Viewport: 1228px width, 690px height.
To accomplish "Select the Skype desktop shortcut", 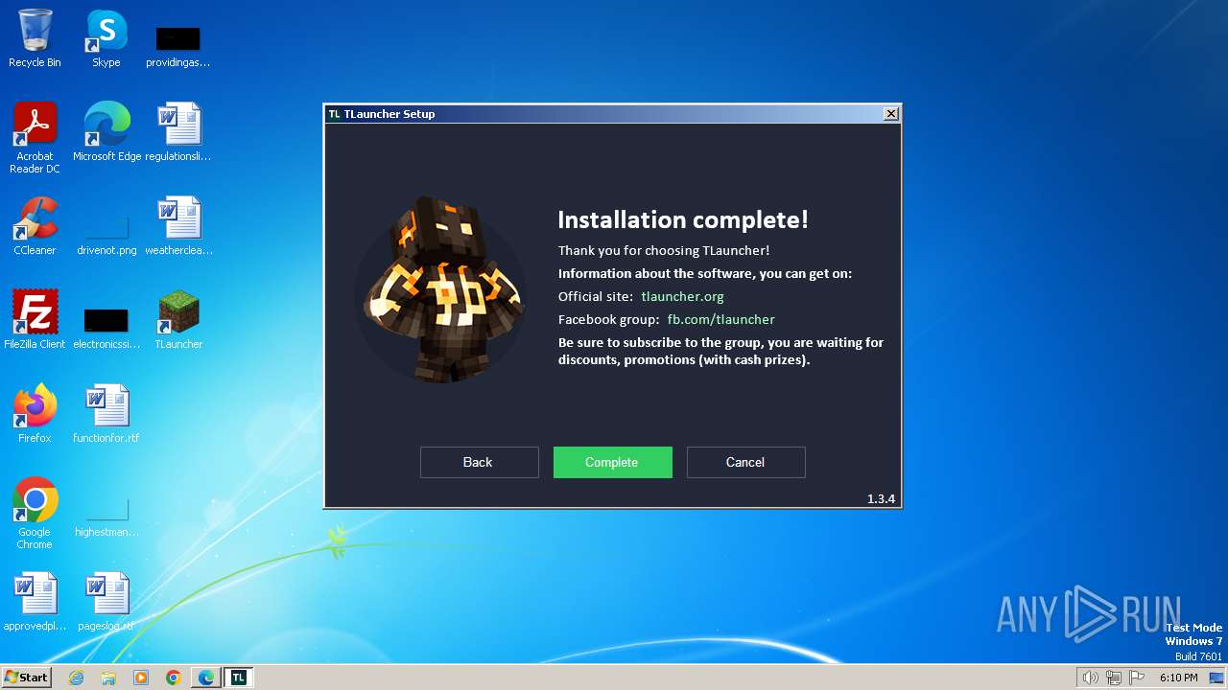I will (x=106, y=38).
